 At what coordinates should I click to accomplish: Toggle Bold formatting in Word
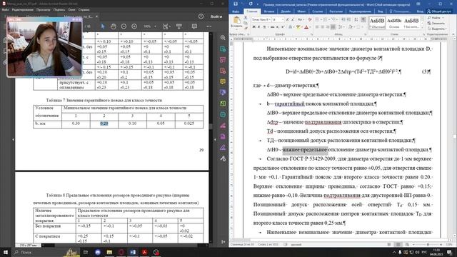coord(253,27)
